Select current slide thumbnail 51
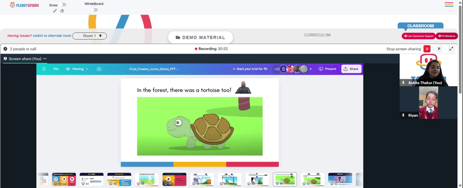The image size is (463, 188). [x=285, y=179]
